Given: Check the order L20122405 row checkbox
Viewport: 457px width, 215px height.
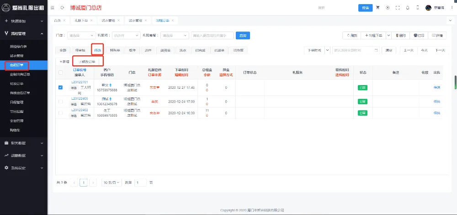Looking at the screenshot, I should click(61, 101).
